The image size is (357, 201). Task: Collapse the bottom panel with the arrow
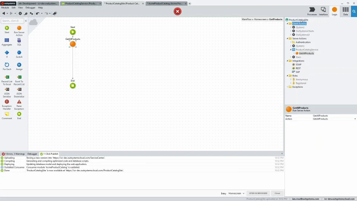tap(282, 154)
